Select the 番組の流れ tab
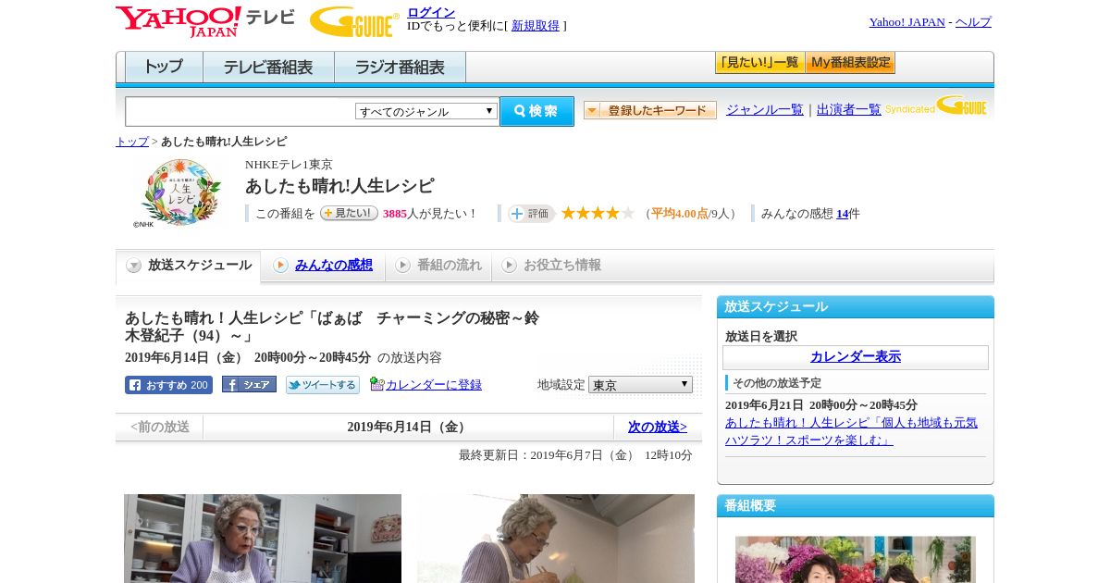 pyautogui.click(x=438, y=266)
